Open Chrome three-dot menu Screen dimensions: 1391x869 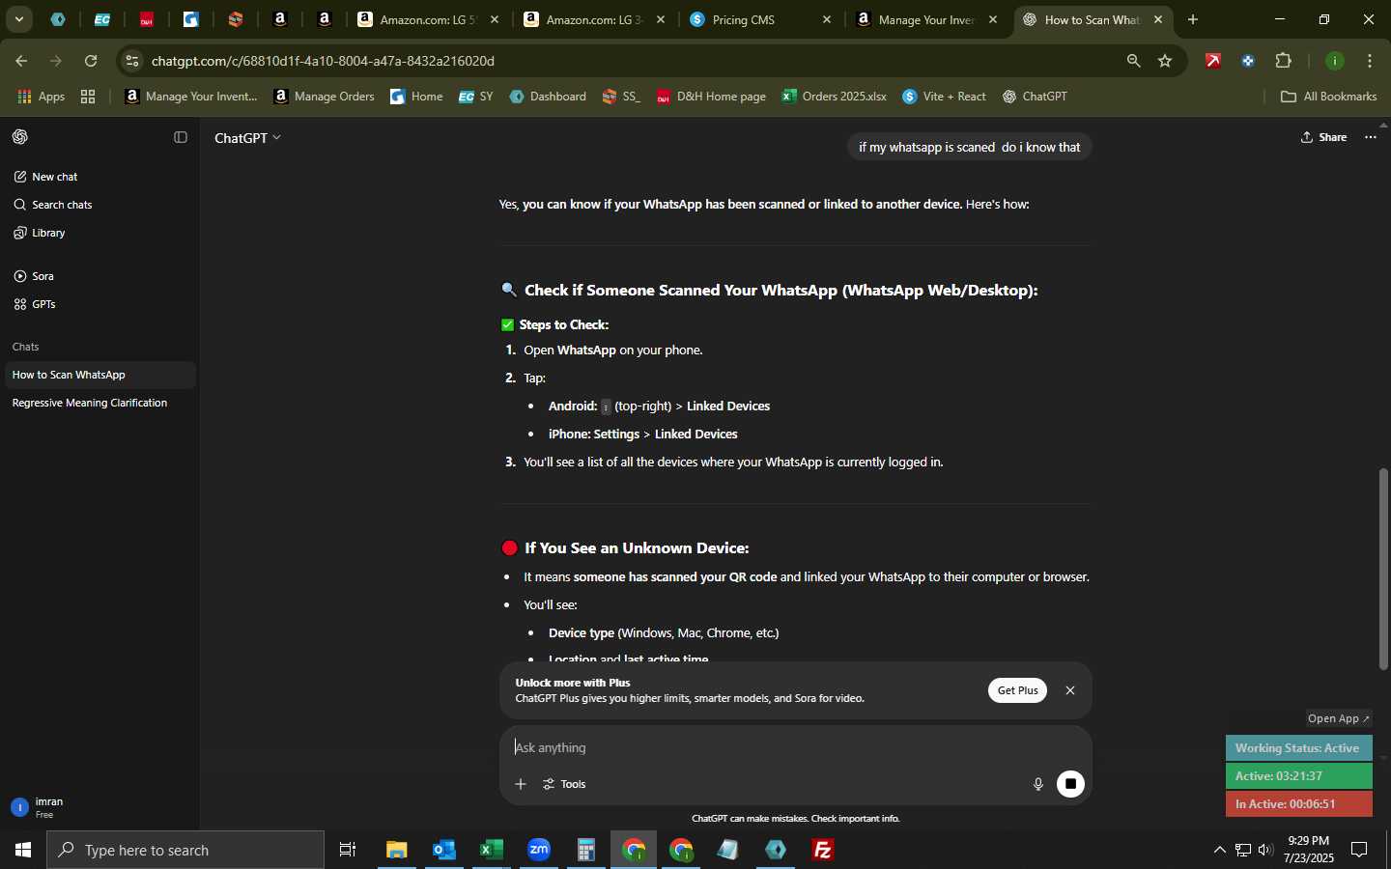pyautogui.click(x=1371, y=61)
